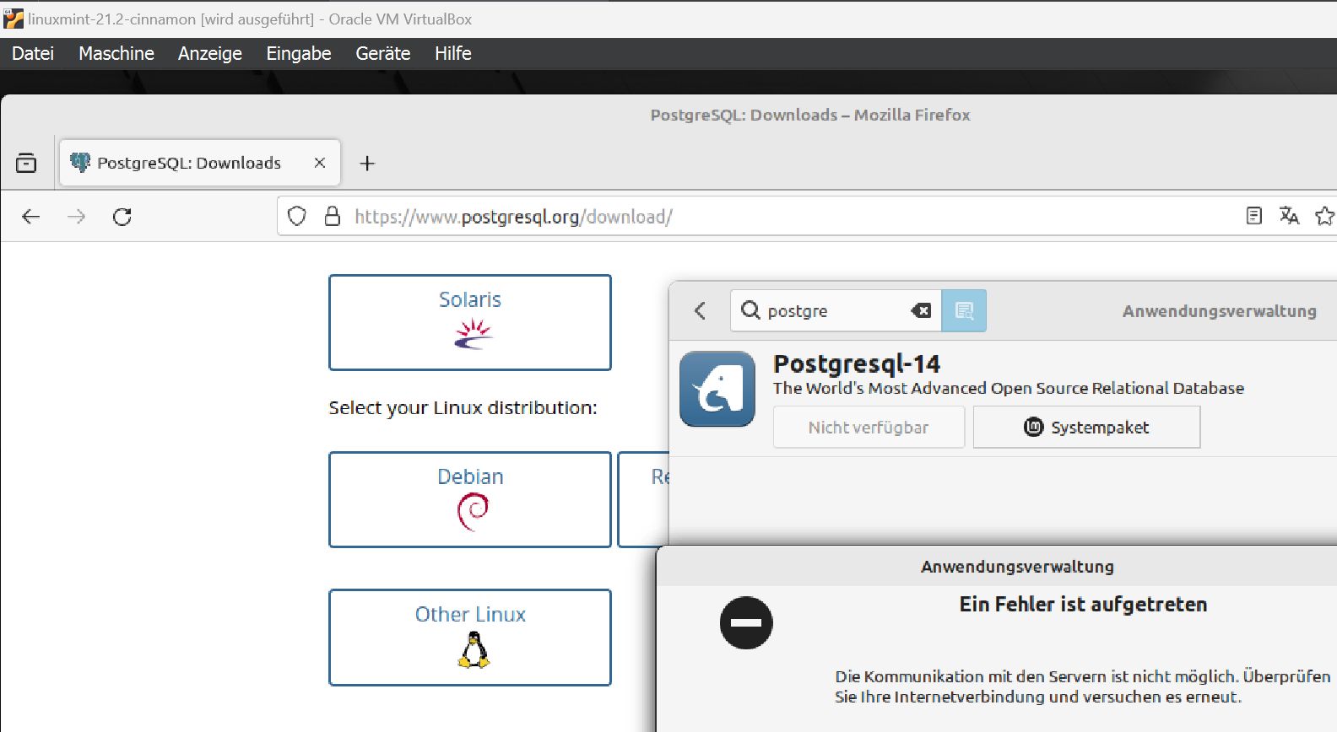
Task: Click the Firefox forward arrow
Action: pos(76,217)
